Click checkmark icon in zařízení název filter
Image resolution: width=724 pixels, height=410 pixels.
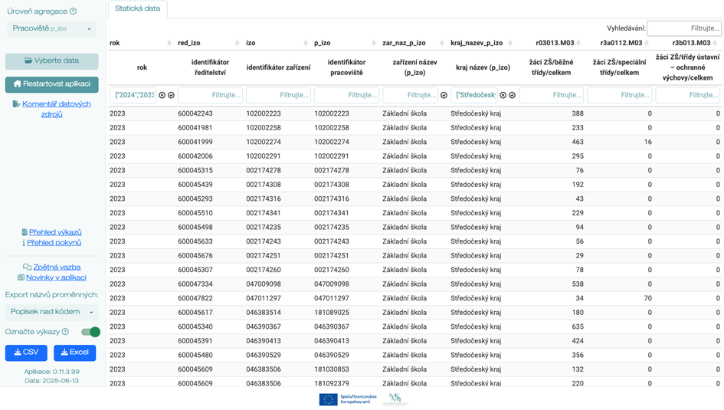[444, 96]
